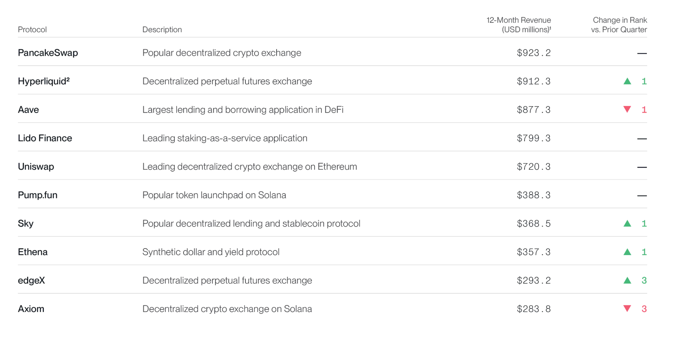Click the no-change dash in PancakeSwap row
Screen dimensions: 682x338
click(x=642, y=53)
